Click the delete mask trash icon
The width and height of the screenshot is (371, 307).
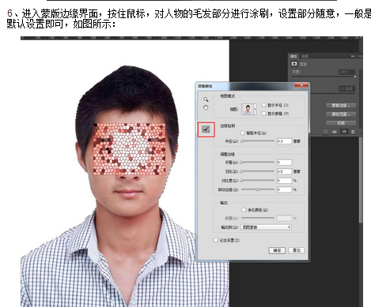click(x=353, y=132)
